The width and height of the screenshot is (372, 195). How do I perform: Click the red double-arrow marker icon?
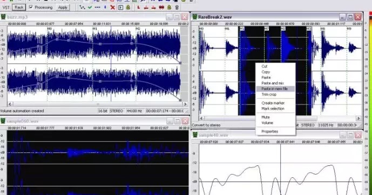(161, 8)
